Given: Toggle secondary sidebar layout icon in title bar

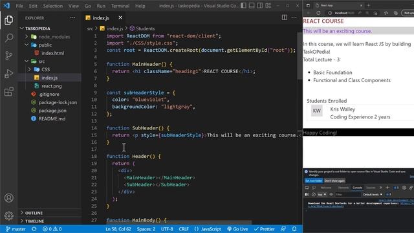Looking at the screenshot, I should point(260,6).
